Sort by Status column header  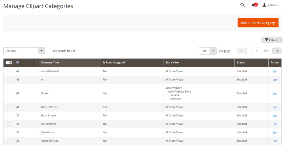coord(241,63)
